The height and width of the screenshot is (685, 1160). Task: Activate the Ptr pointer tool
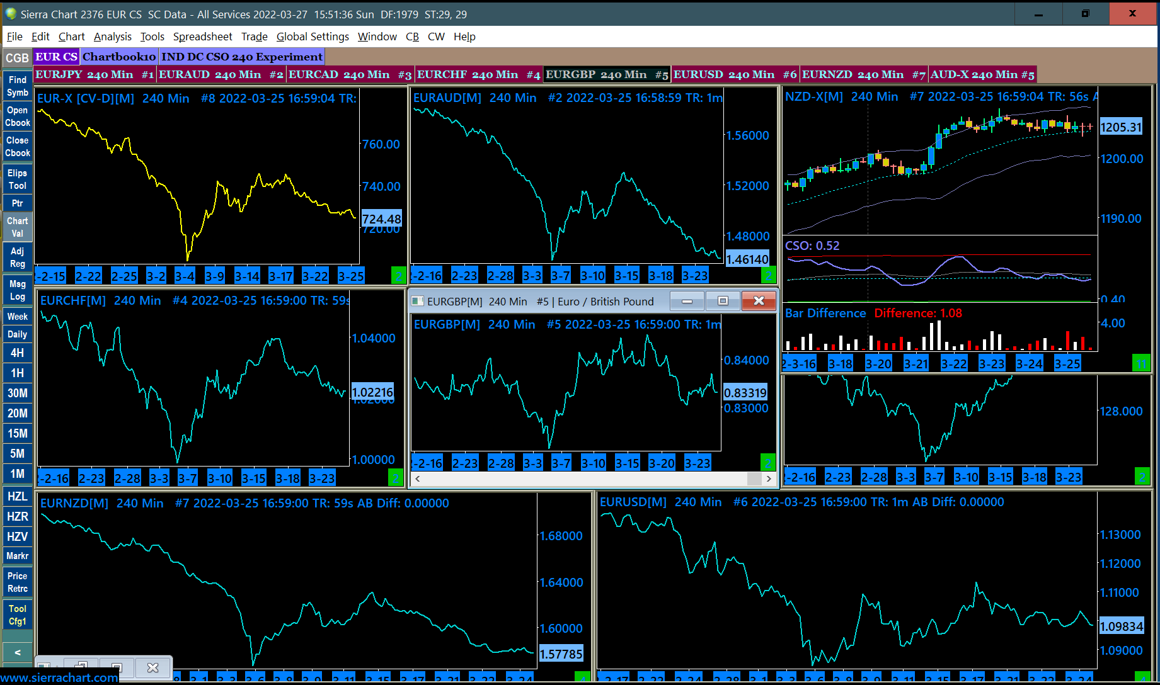(x=18, y=203)
